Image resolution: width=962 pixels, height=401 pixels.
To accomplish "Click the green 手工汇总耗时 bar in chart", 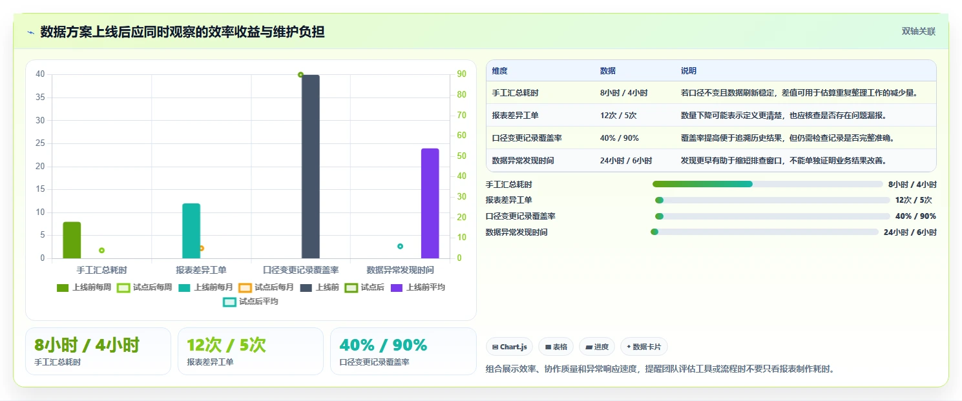I will [x=72, y=240].
